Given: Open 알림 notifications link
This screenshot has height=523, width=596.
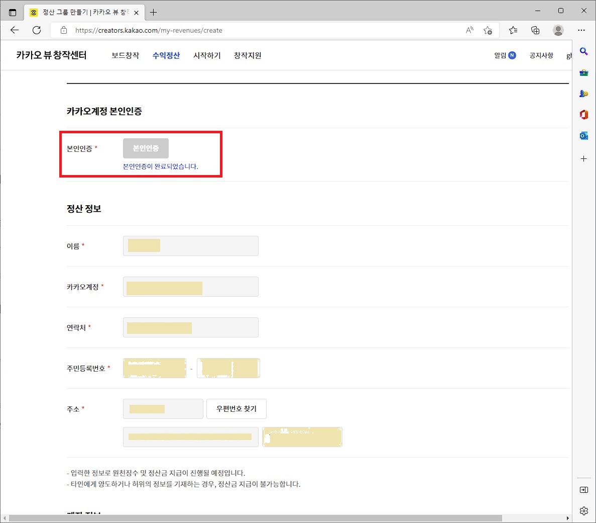Looking at the screenshot, I should click(500, 55).
